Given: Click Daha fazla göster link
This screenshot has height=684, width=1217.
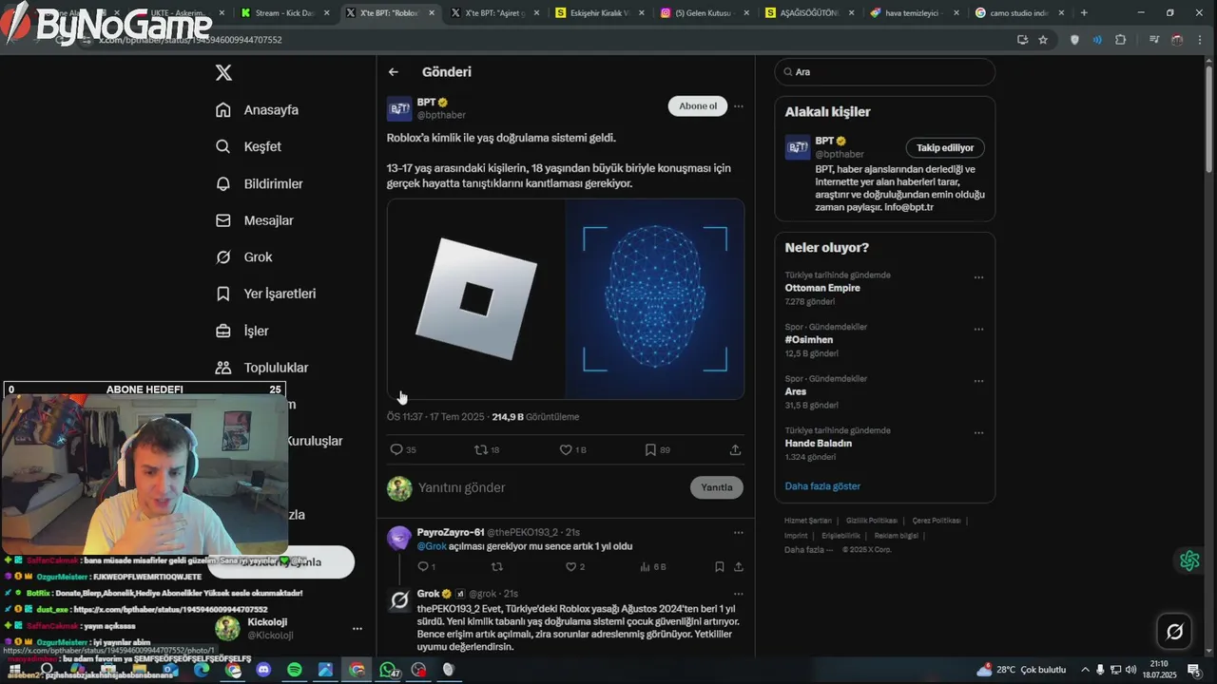Looking at the screenshot, I should pyautogui.click(x=822, y=486).
